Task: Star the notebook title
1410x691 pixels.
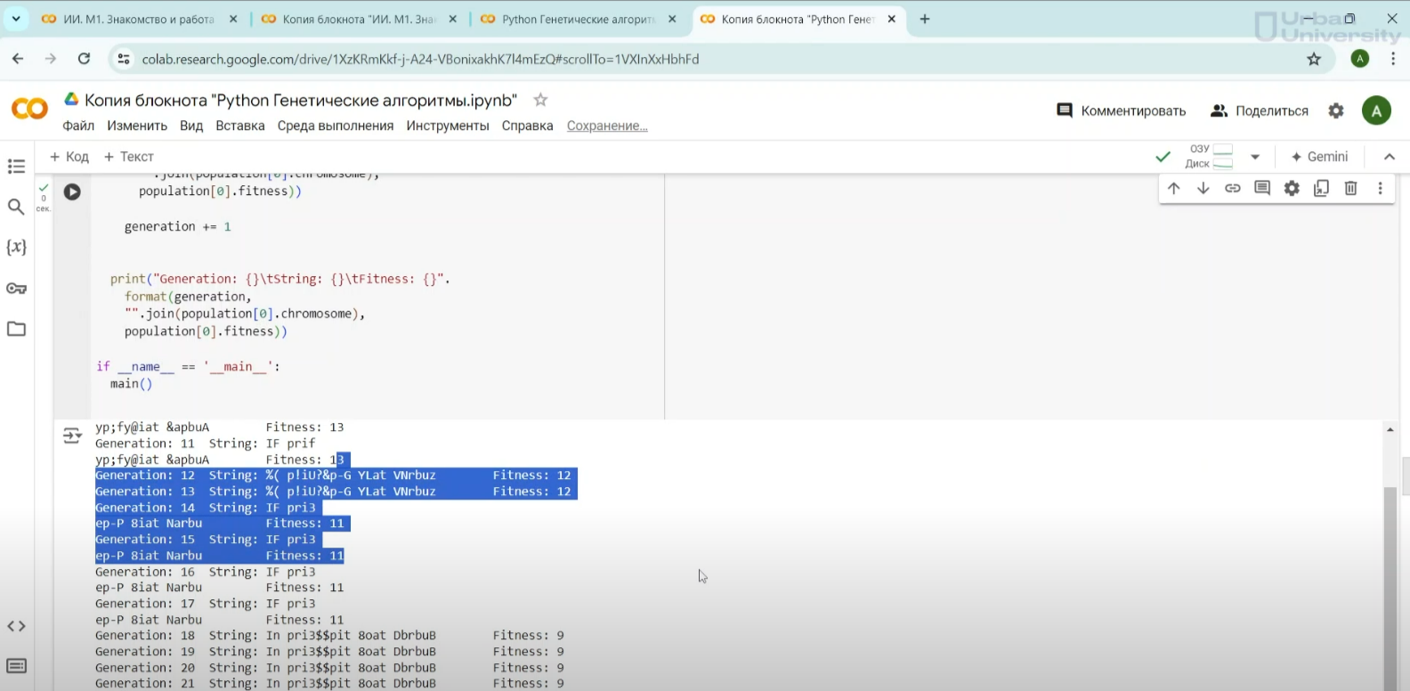Action: tap(540, 100)
